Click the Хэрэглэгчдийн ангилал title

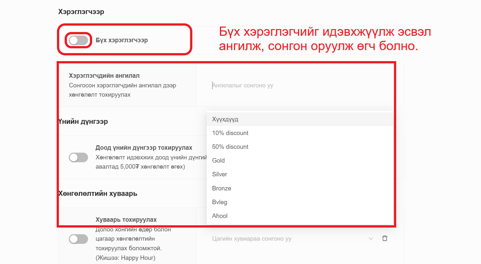tap(104, 76)
